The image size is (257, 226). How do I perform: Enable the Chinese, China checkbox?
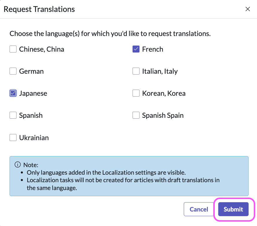(13, 49)
